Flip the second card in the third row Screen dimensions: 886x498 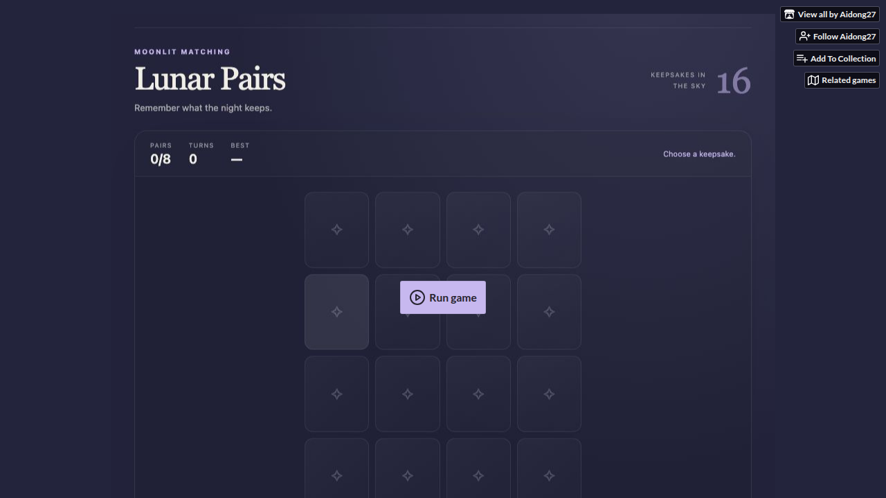[408, 394]
